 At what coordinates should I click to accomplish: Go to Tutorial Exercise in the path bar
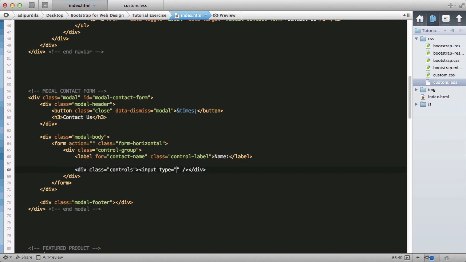[149, 15]
